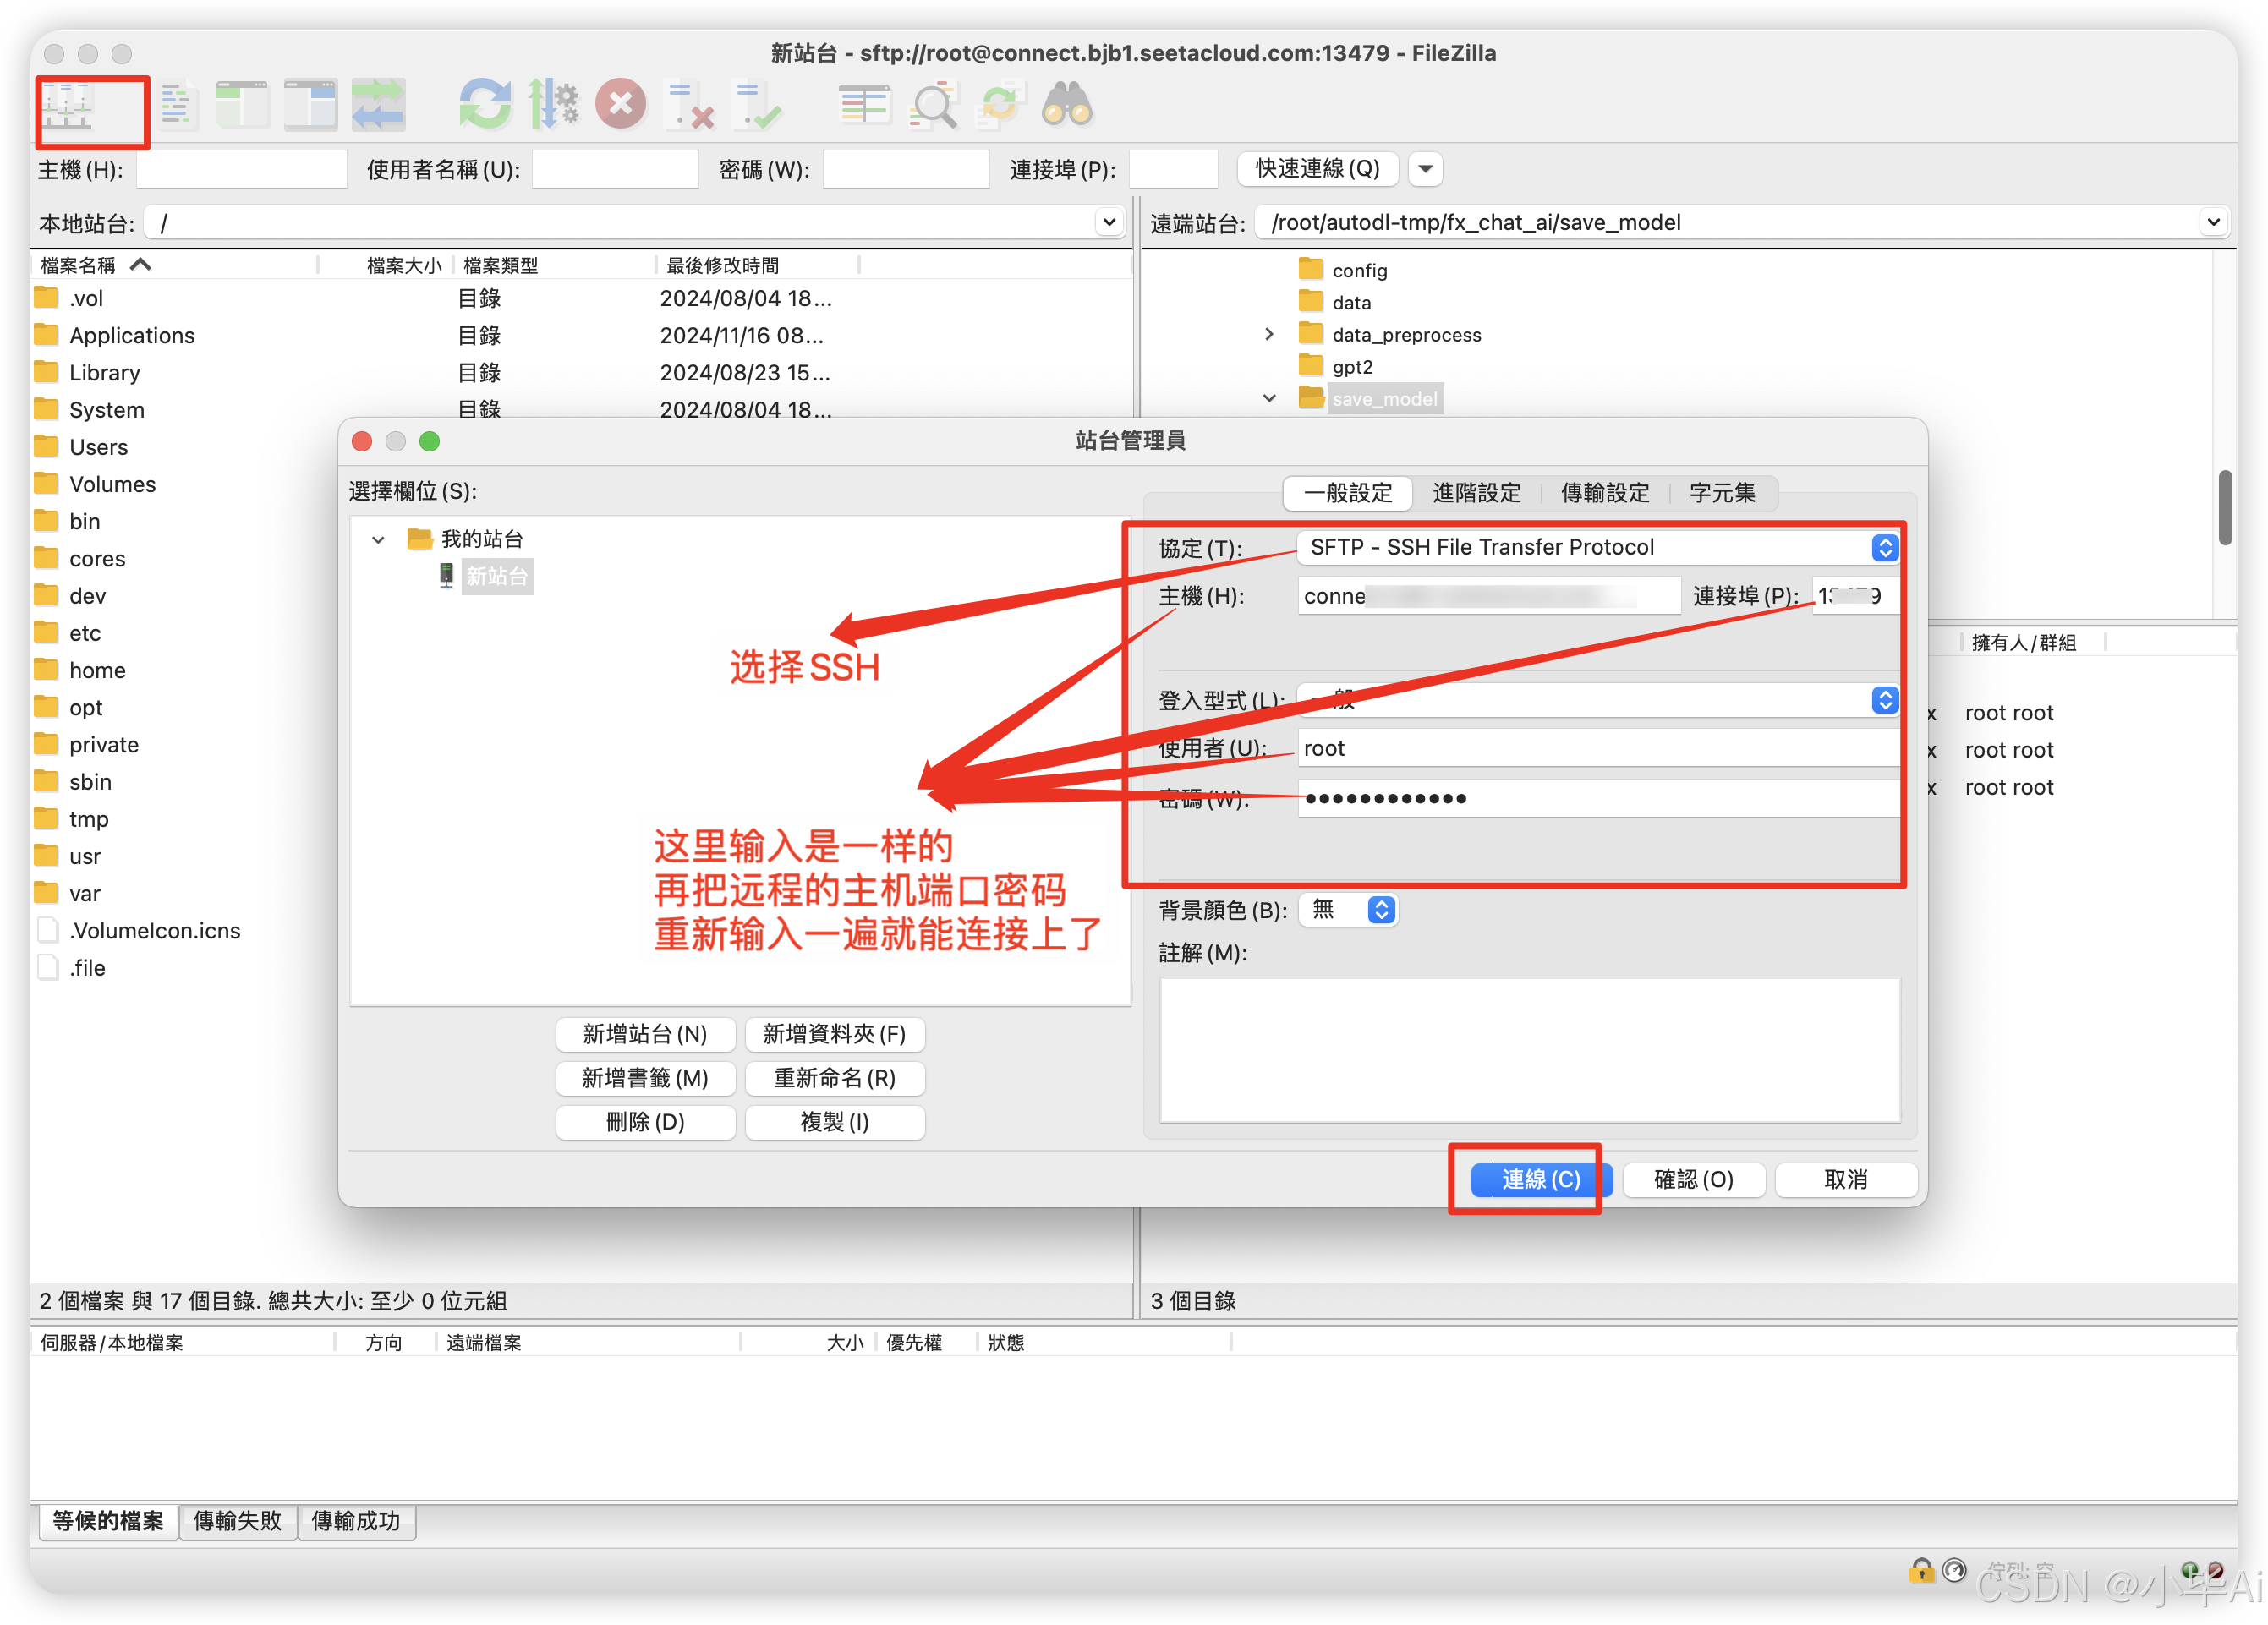Click the red cancel operation icon
2268x1625 pixels.
point(620,104)
